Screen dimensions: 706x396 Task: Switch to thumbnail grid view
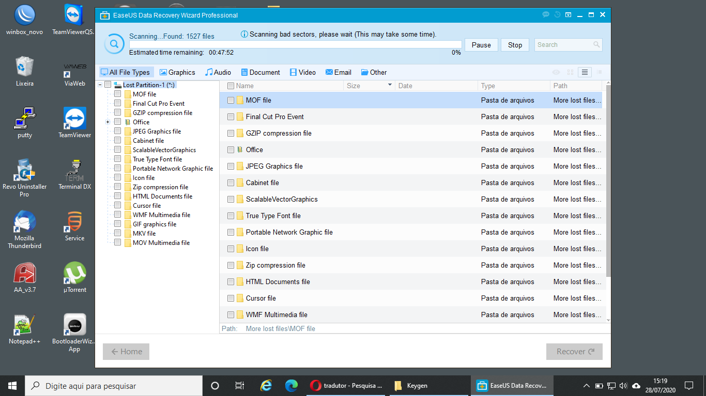[x=571, y=73]
